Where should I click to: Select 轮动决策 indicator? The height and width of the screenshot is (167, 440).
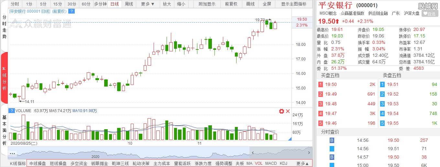pyautogui.click(x=141, y=163)
